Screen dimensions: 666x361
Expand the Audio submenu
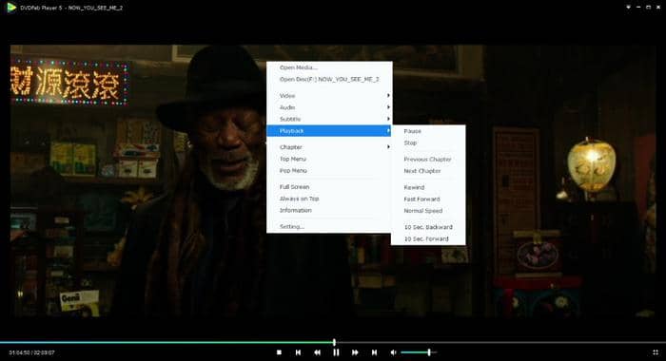pos(329,107)
